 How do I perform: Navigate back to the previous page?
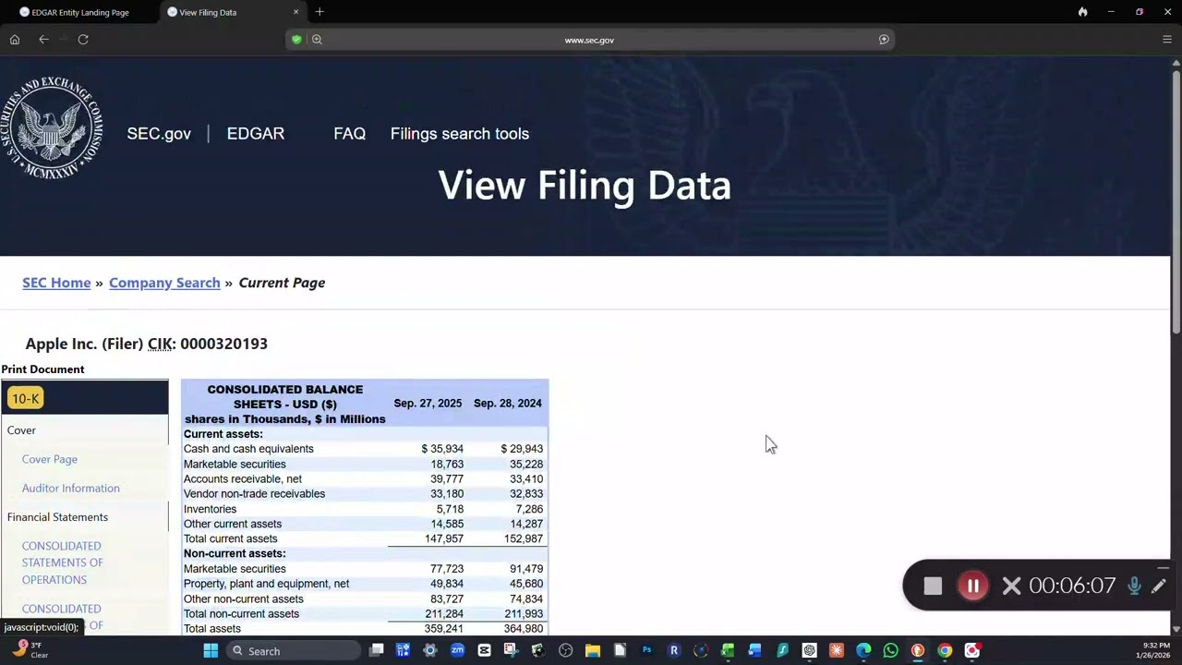pos(43,40)
